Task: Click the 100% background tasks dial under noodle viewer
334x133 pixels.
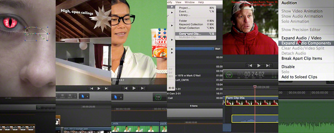Action: click(158, 97)
